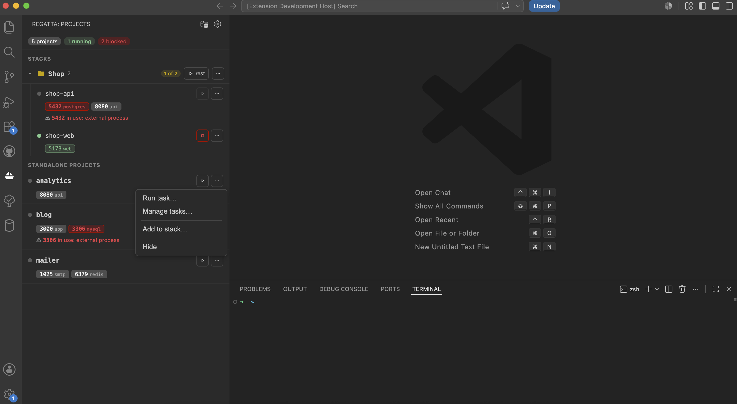Screen dimensions: 737x404
Task: Open the Source Control view
Action: [x=9, y=77]
